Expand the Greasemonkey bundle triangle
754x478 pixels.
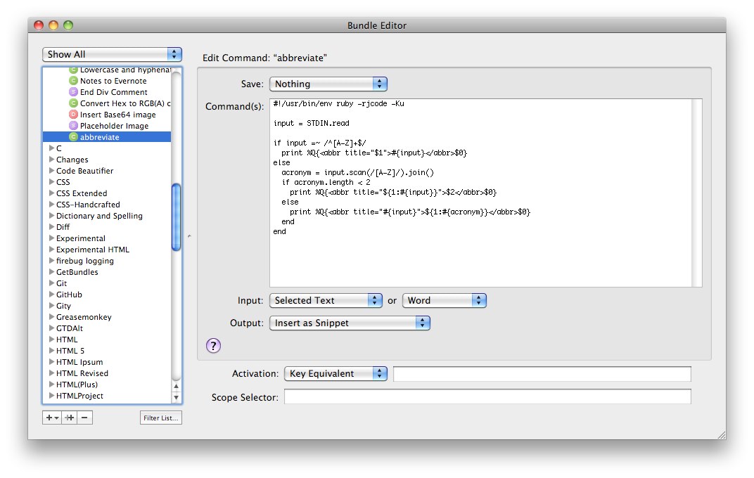click(x=51, y=317)
